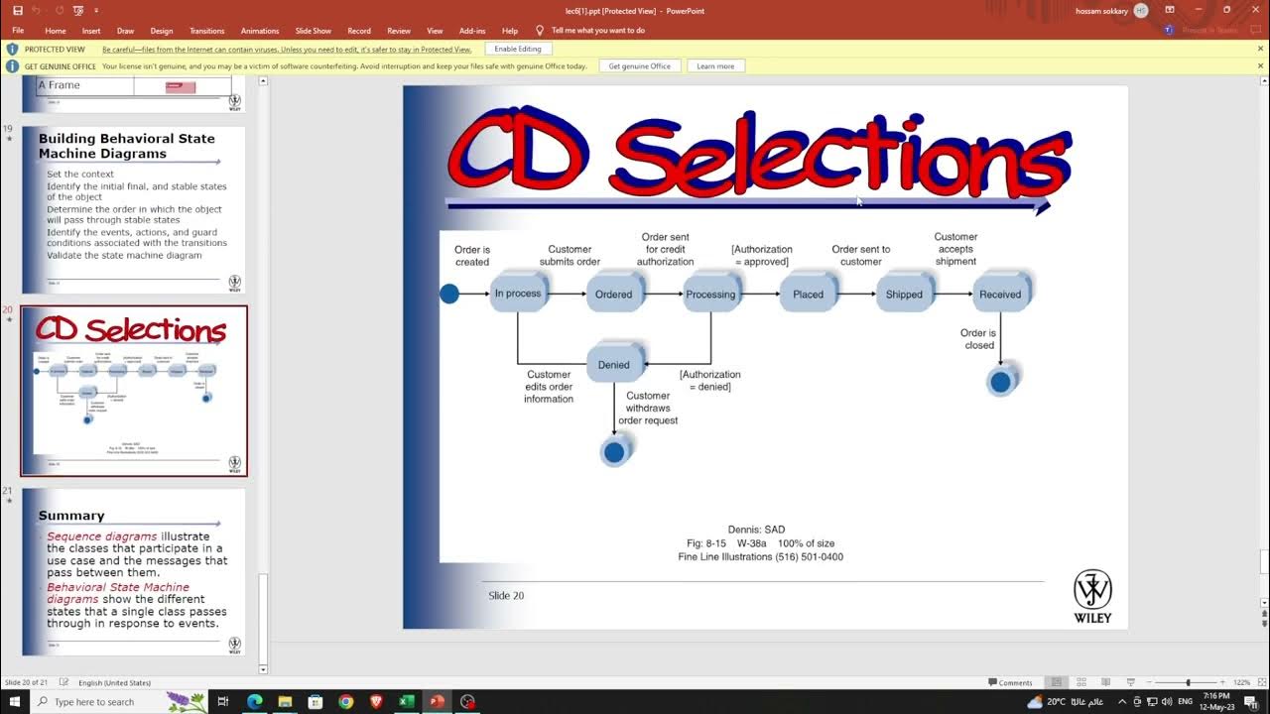
Task: Click 'Slide 20 of 21' status text
Action: (26, 682)
